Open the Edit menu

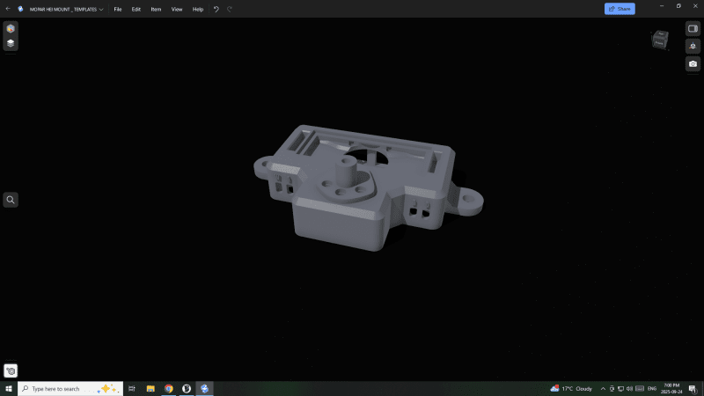click(x=136, y=9)
